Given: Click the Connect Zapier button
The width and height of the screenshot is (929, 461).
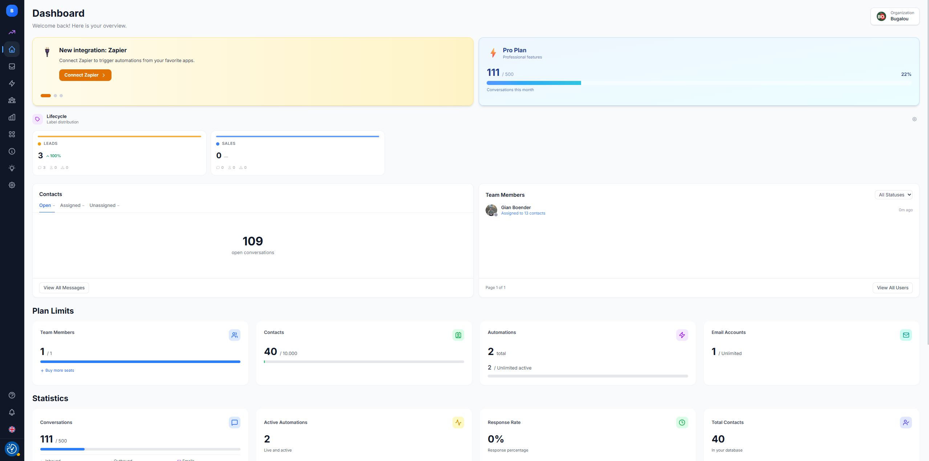Looking at the screenshot, I should (x=85, y=75).
